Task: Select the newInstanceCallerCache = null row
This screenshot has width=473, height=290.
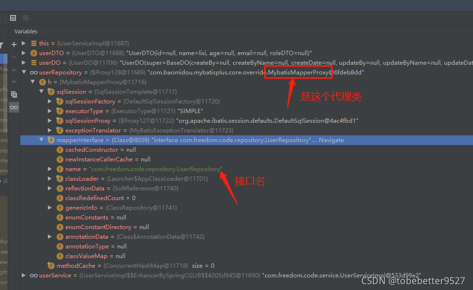Action: point(247,159)
